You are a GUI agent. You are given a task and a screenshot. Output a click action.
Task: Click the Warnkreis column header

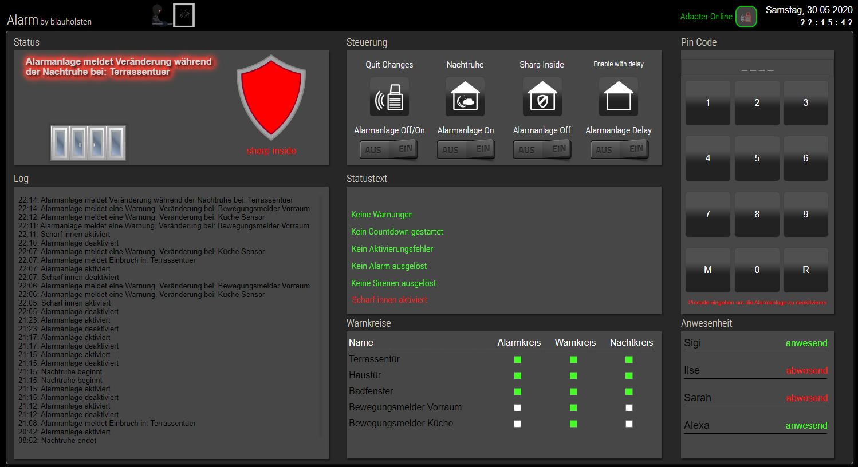(x=575, y=343)
